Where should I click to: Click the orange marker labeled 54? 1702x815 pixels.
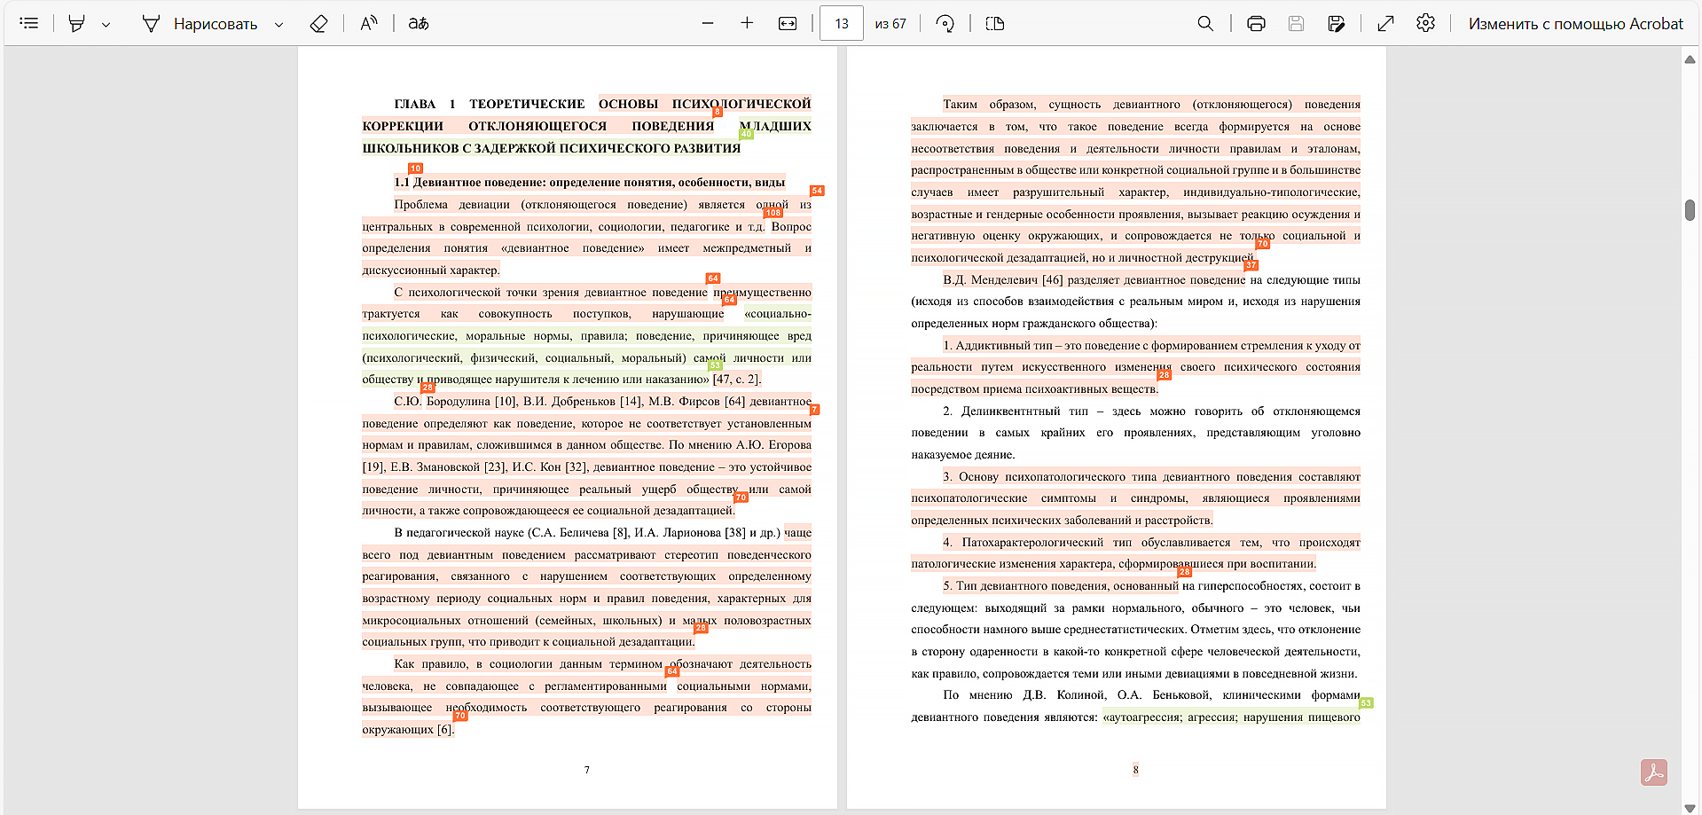[817, 191]
